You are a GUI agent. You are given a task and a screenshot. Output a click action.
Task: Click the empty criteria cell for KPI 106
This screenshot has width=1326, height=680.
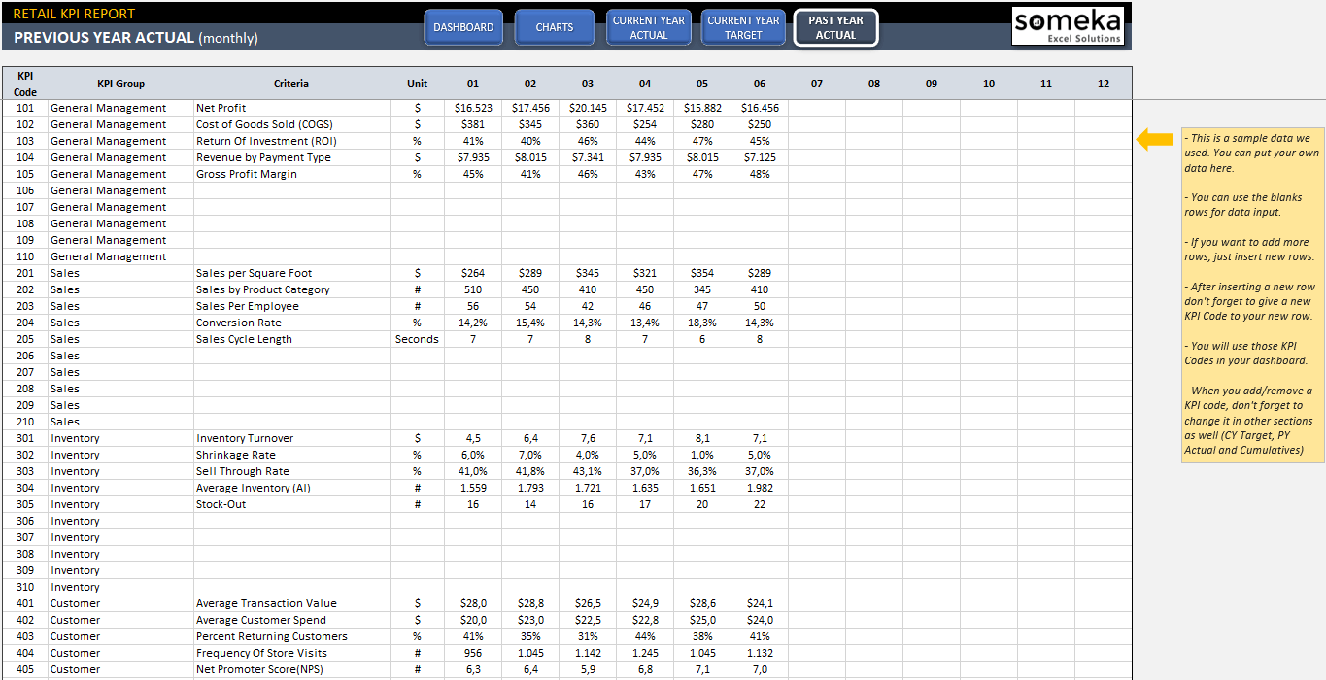pos(291,190)
